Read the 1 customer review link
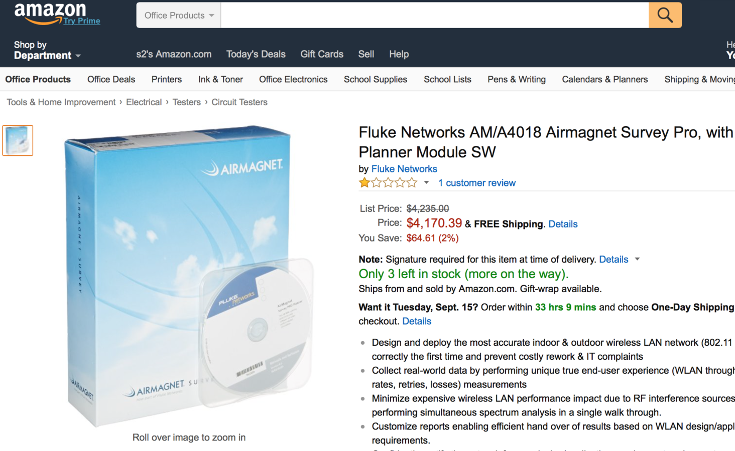 pos(476,183)
